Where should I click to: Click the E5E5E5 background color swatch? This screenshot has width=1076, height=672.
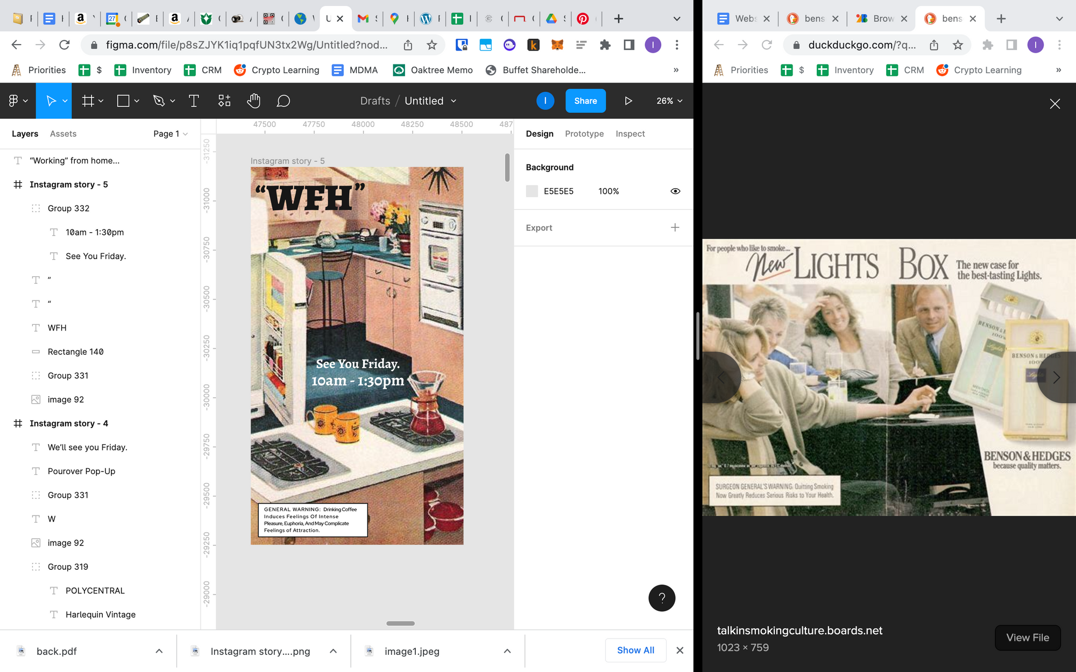[532, 191]
